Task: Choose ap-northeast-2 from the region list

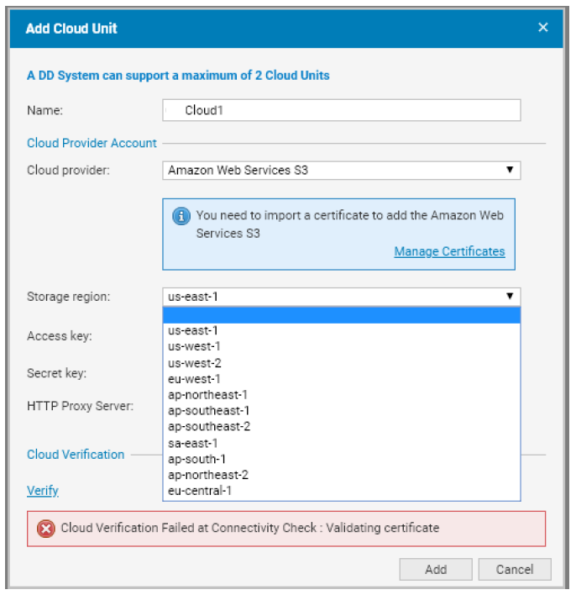Action: click(x=208, y=475)
